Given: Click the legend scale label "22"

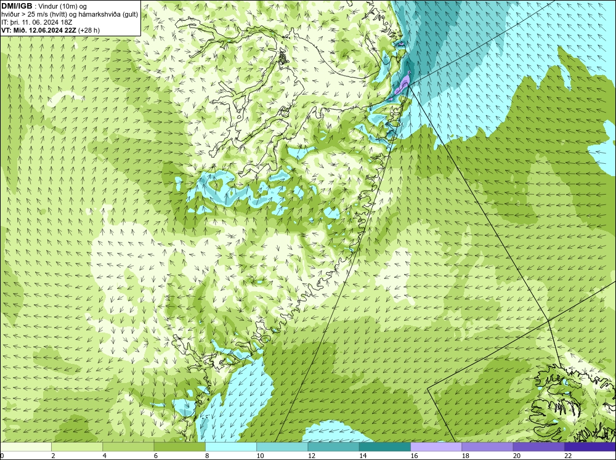Looking at the screenshot, I should pyautogui.click(x=568, y=456).
